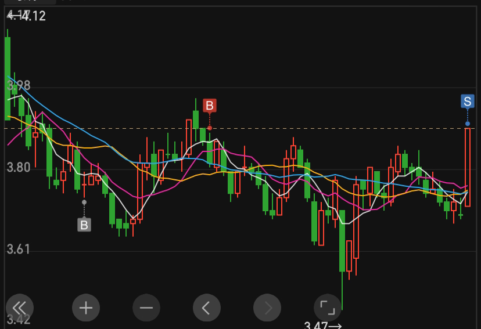Viewport: 481px width, 329px height.
Task: Select the red B buy marker
Action: coord(210,106)
